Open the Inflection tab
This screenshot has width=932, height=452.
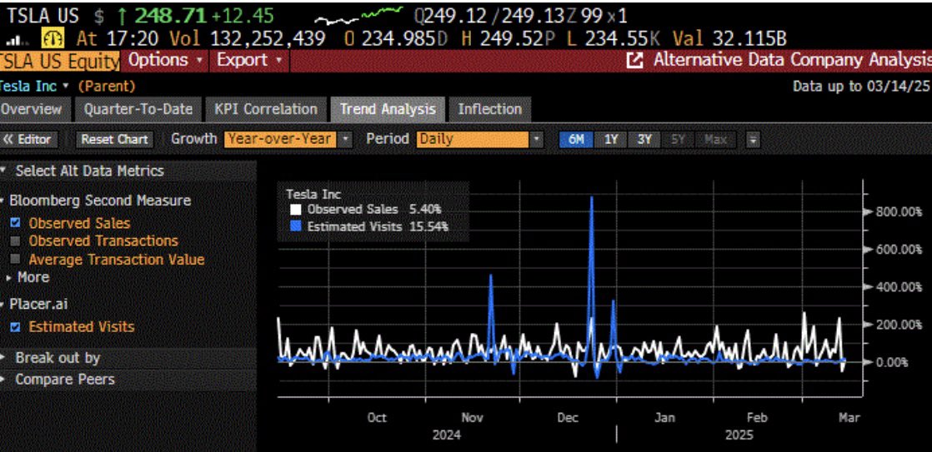click(x=490, y=110)
